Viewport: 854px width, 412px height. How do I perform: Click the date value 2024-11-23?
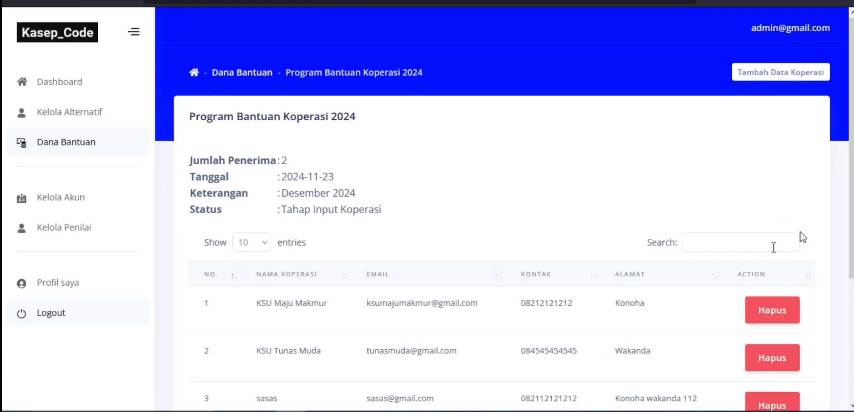coord(307,176)
